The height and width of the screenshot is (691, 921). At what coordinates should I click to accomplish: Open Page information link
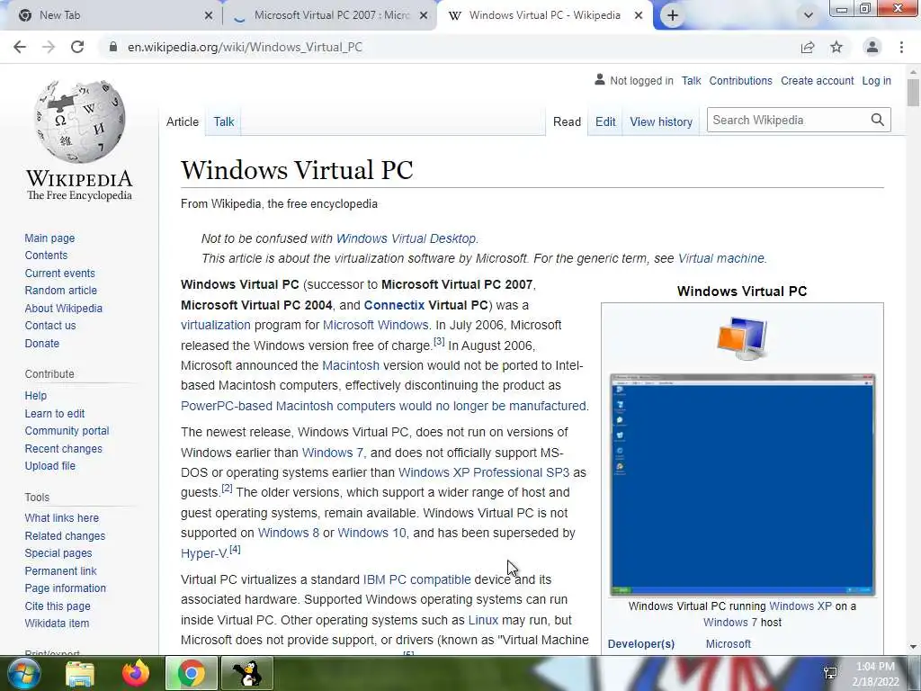coord(65,588)
